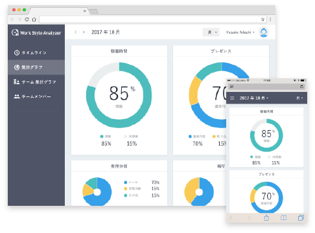Click the teal legend dot under the 85% chart
The height and width of the screenshot is (233, 315).
pos(102,137)
